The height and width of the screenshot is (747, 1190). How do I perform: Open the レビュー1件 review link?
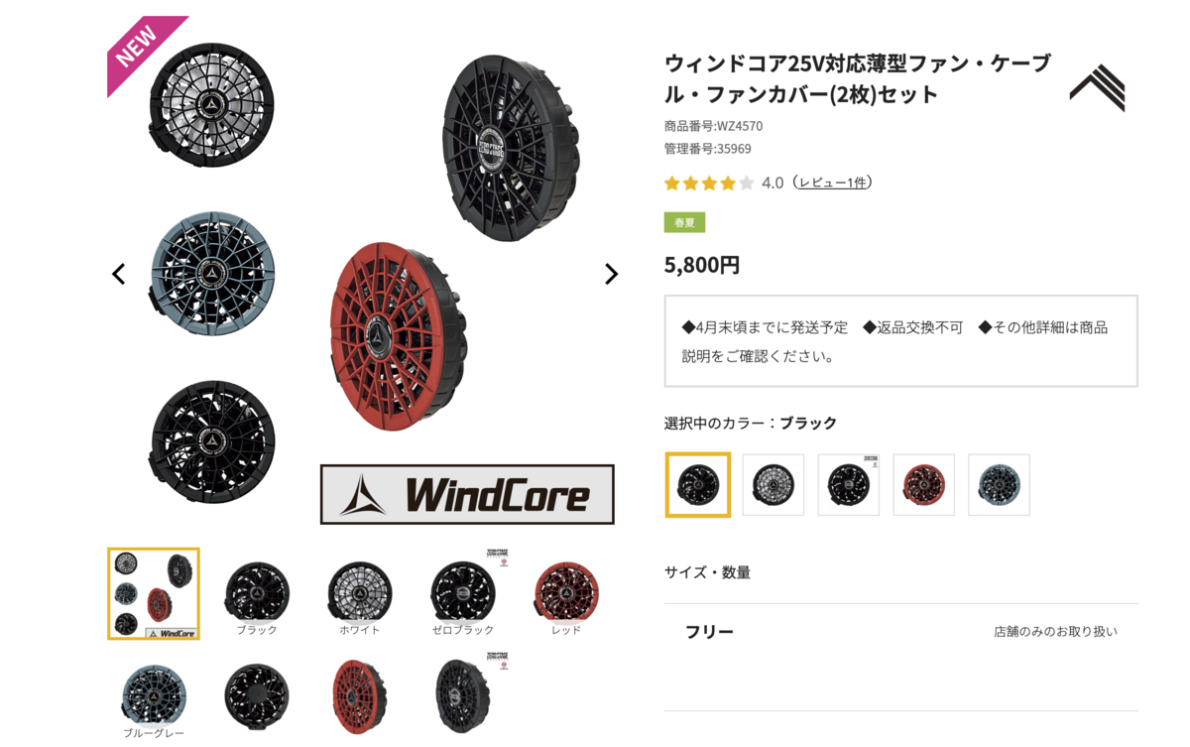[x=834, y=183]
